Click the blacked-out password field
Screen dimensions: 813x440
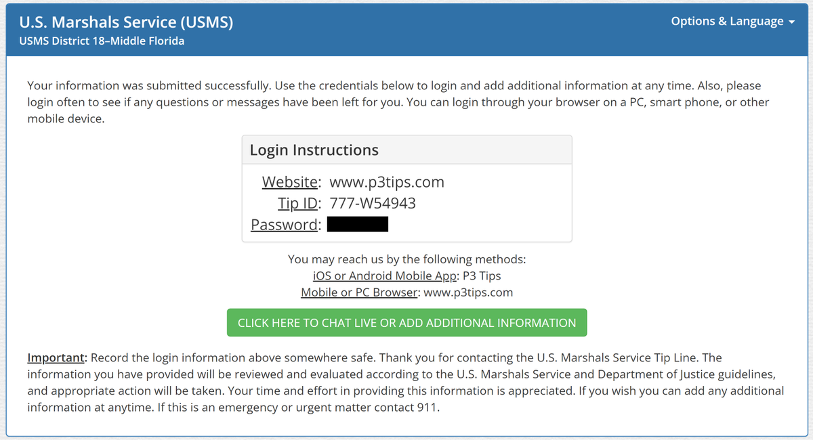pyautogui.click(x=358, y=224)
